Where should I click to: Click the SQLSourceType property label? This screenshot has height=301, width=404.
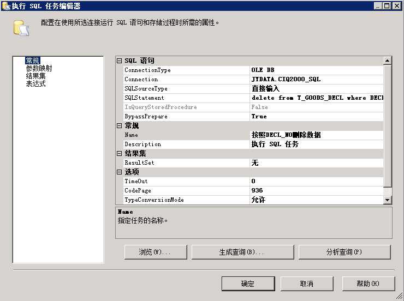coord(146,88)
